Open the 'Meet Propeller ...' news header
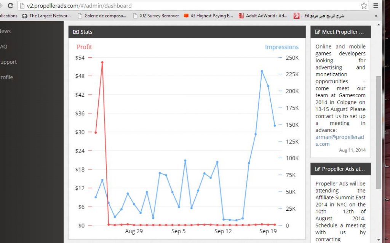The image size is (390, 243). 340,32
